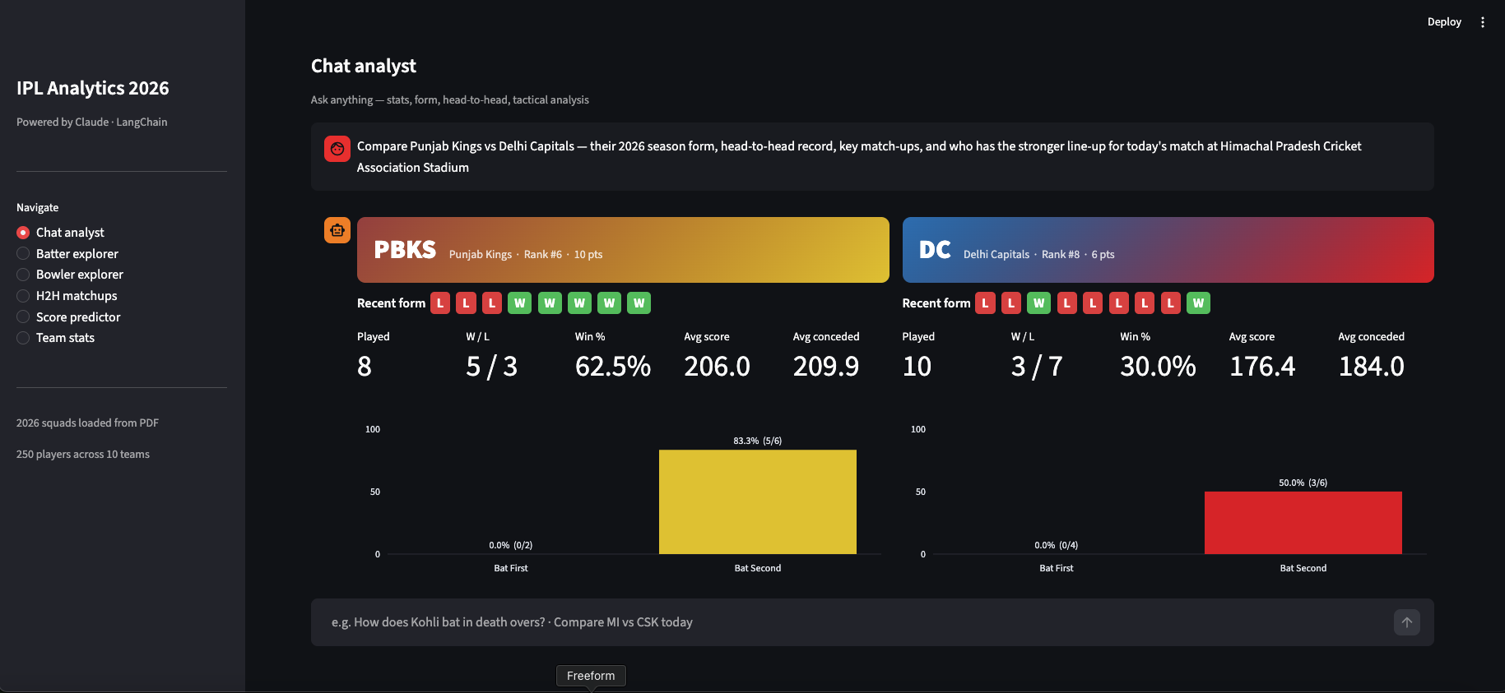Click DC Played value 10

[917, 367]
